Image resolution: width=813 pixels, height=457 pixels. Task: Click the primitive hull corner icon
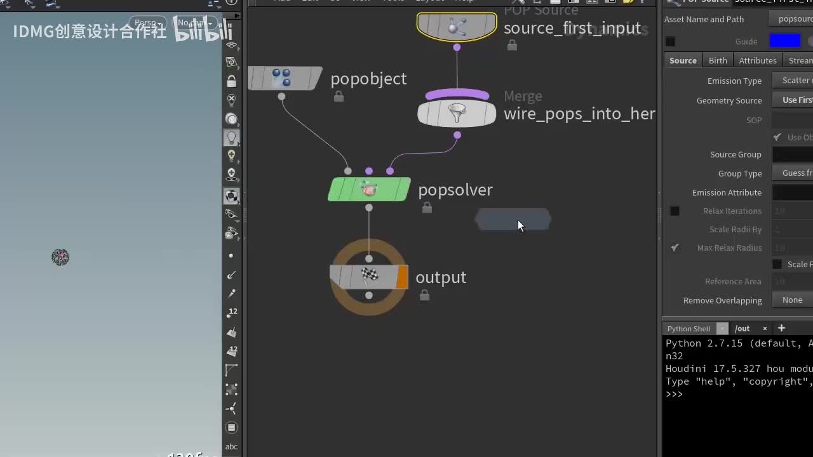click(231, 370)
